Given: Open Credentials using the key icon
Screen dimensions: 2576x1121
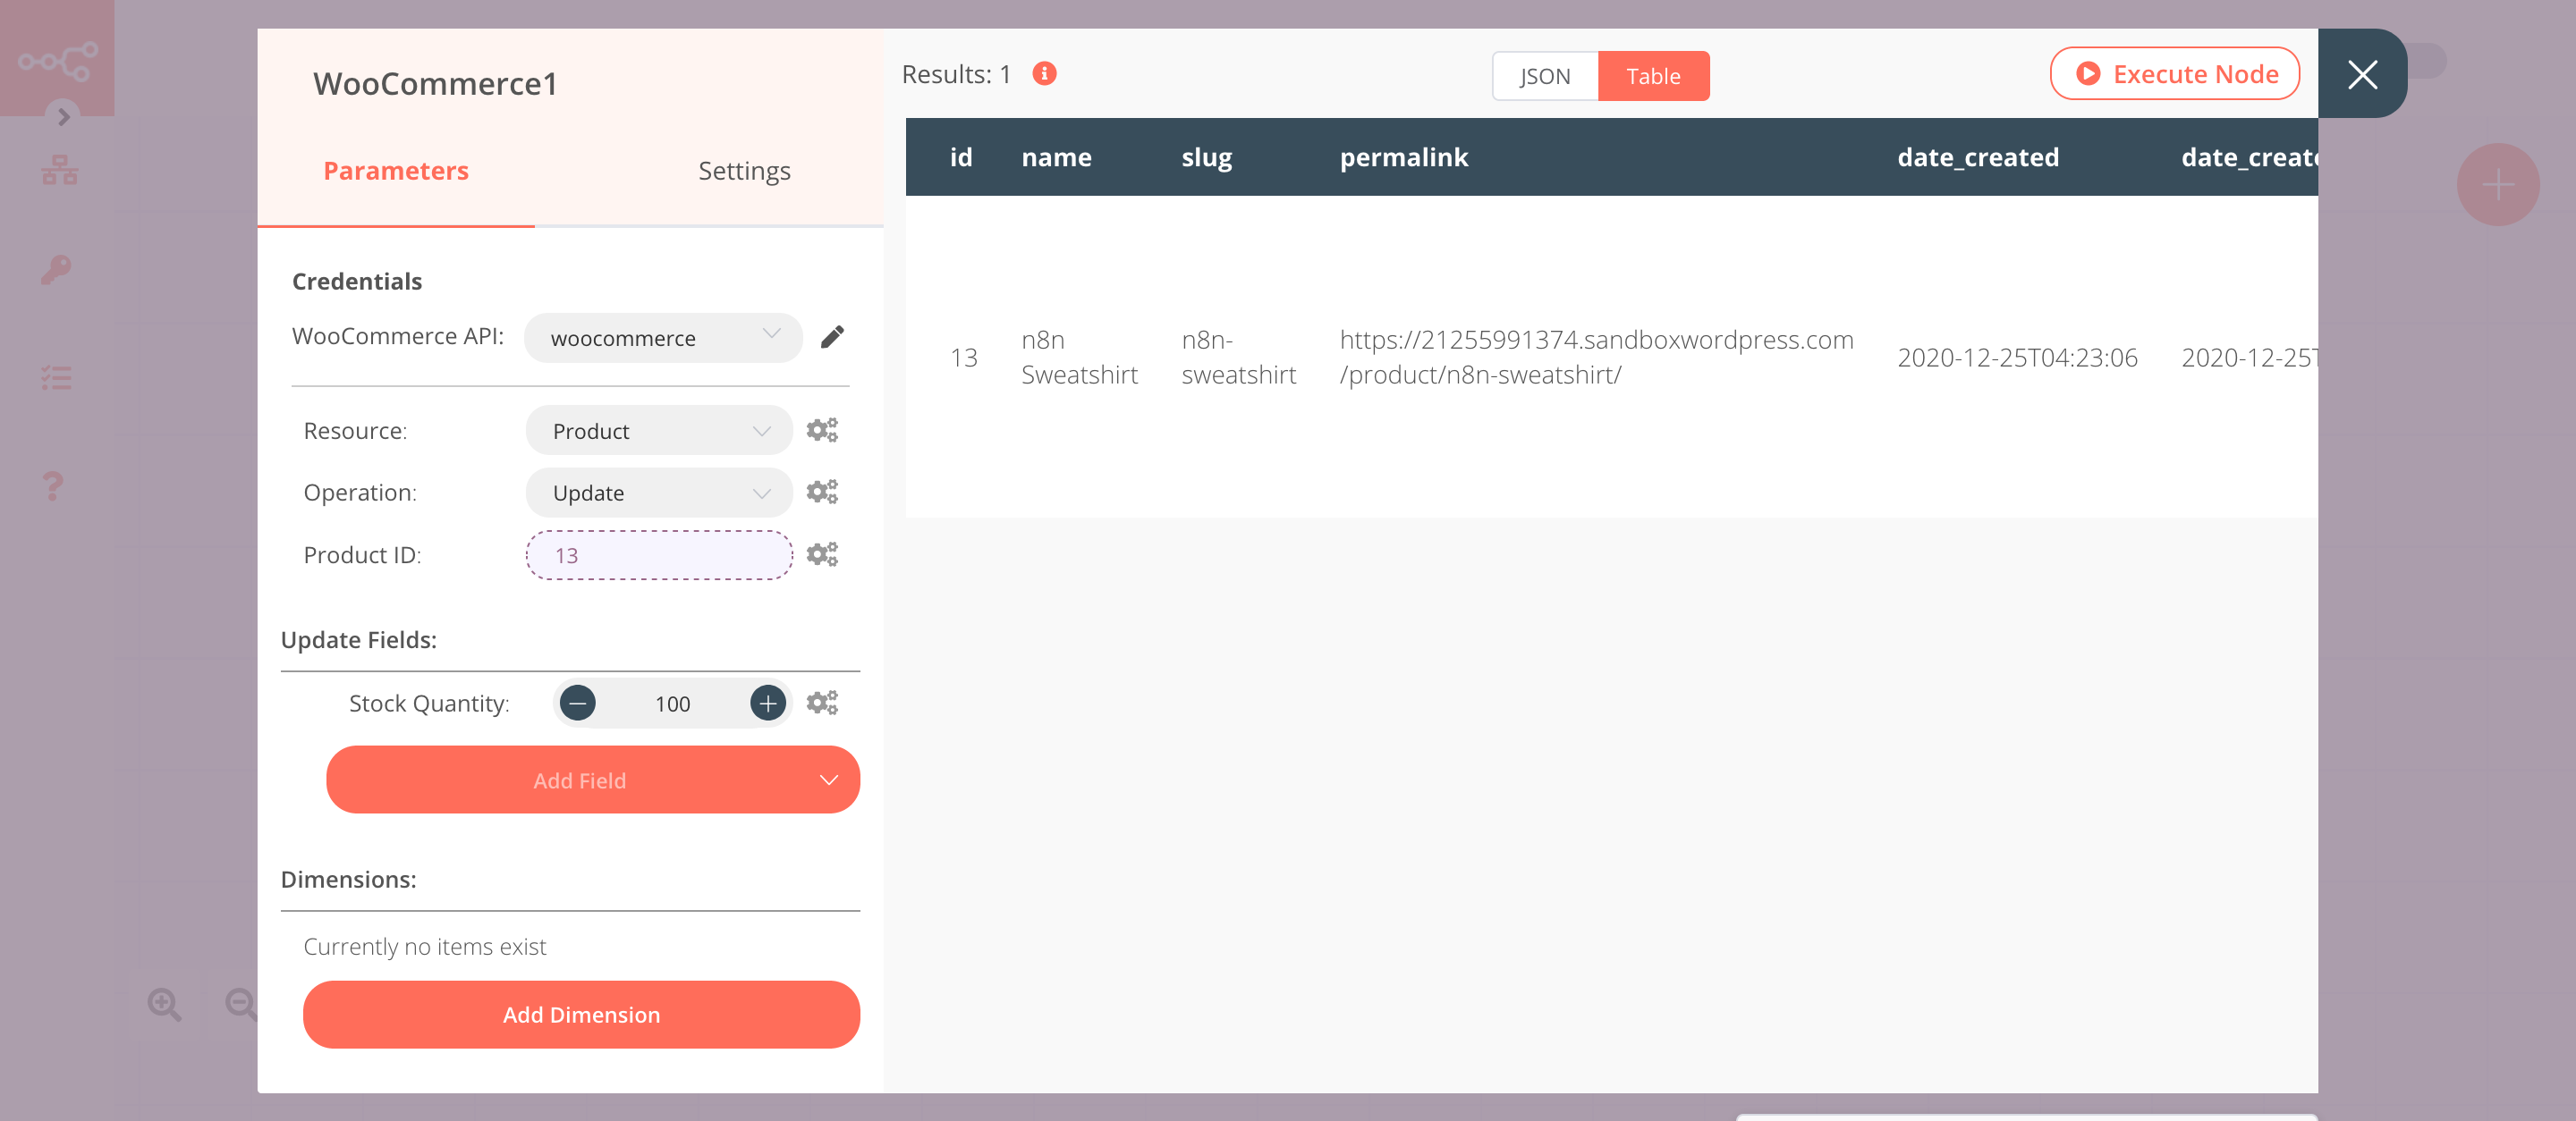Looking at the screenshot, I should [x=57, y=270].
